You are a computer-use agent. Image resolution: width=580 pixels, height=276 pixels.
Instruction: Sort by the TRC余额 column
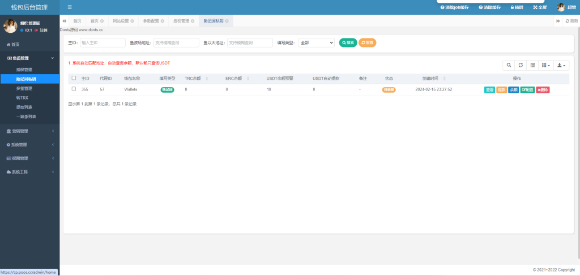coord(196,79)
